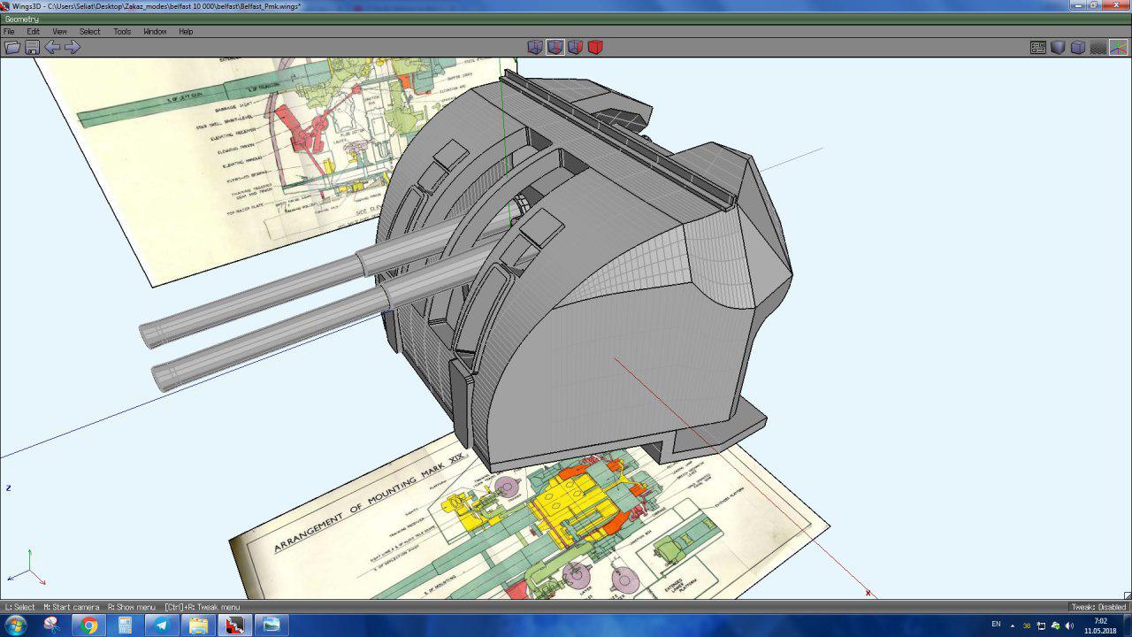Undo using the left arrow icon
Image resolution: width=1132 pixels, height=637 pixels.
click(53, 47)
